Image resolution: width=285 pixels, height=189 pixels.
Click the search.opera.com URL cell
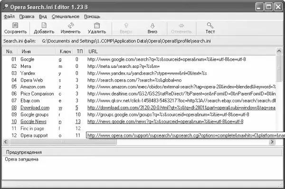point(134,80)
